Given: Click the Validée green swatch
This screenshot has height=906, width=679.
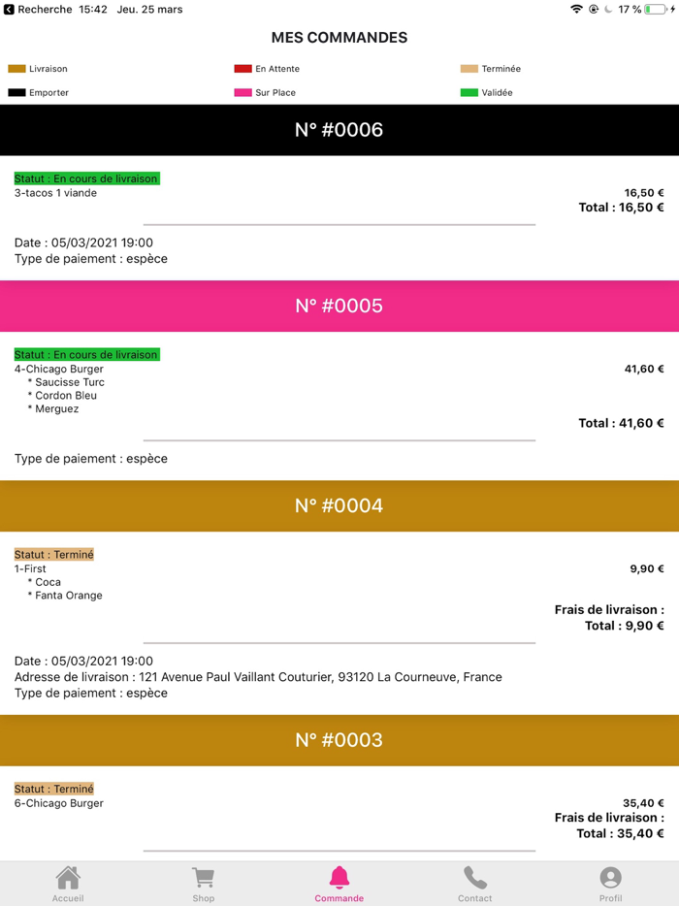Looking at the screenshot, I should tap(469, 93).
